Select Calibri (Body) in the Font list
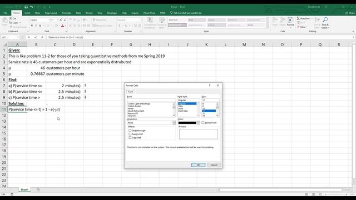This screenshot has width=356, height=200. tap(134, 106)
